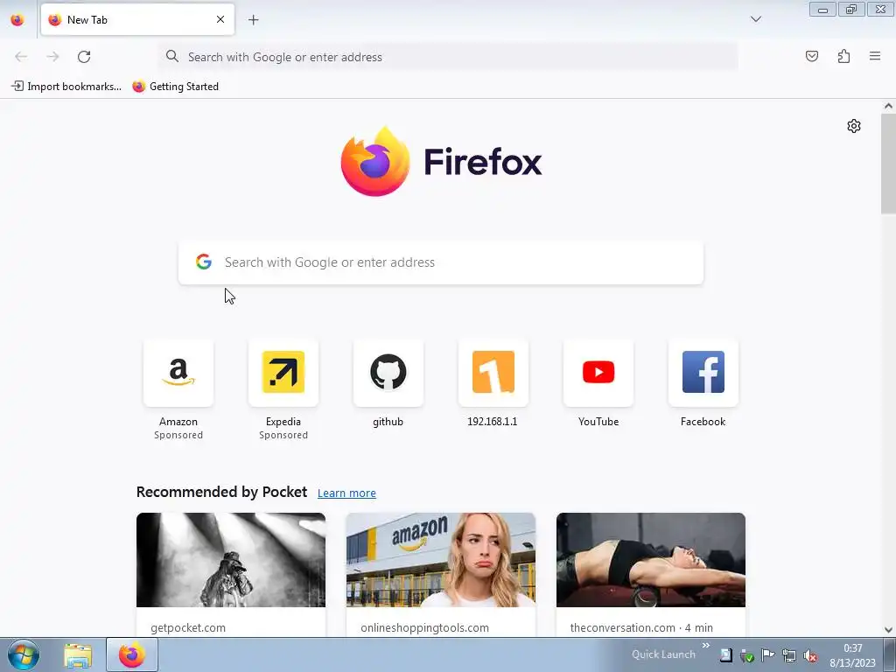This screenshot has height=672, width=896.
Task: Click the Show desktop button
Action: (890, 654)
